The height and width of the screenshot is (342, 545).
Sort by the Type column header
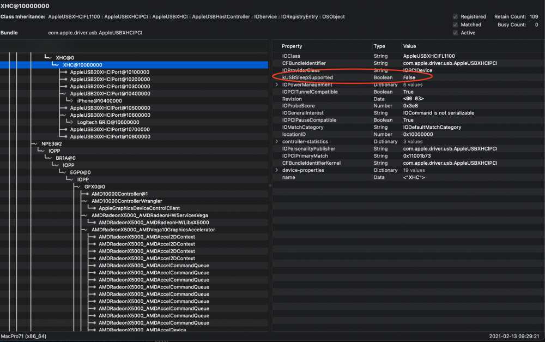[x=379, y=46]
